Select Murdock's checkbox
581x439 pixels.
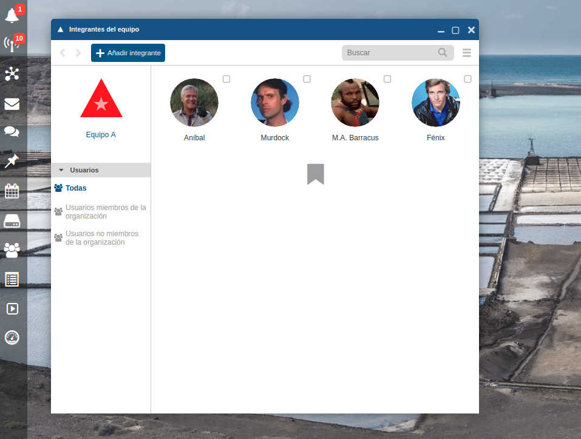pos(307,79)
